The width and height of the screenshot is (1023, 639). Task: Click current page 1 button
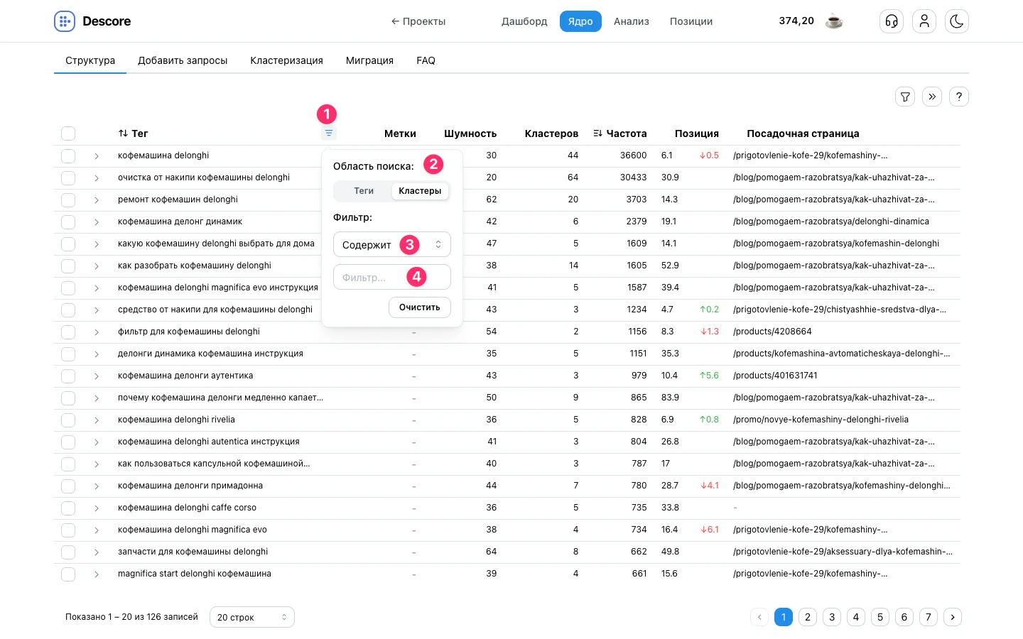click(784, 617)
